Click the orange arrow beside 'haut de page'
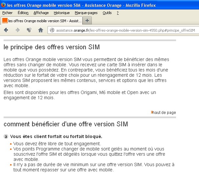 click(152, 112)
